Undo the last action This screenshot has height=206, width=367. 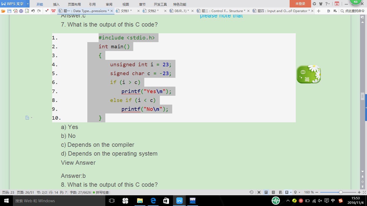tap(33, 11)
